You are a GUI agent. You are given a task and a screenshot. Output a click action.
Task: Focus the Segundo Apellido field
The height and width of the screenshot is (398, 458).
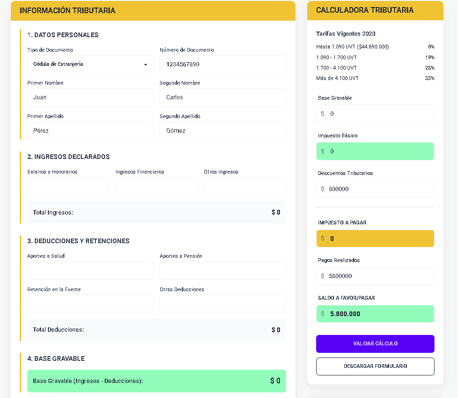click(x=223, y=130)
